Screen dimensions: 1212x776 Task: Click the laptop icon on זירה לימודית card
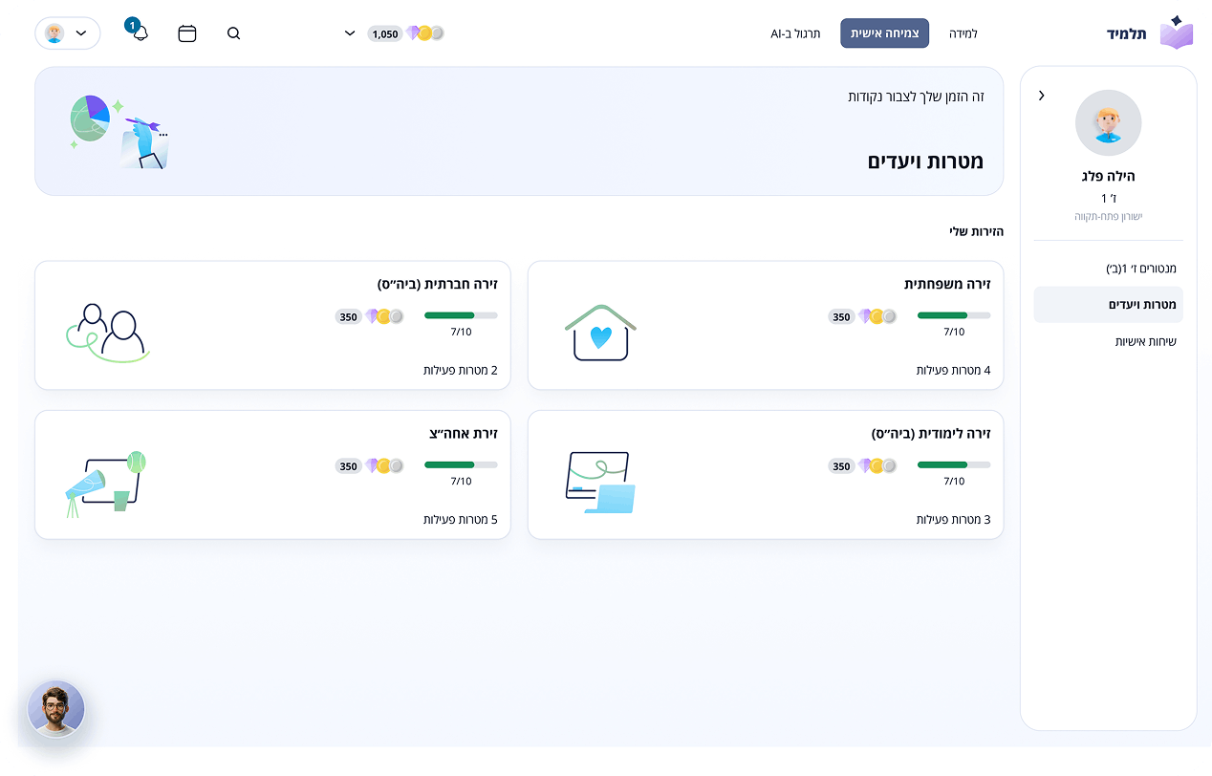[x=600, y=483]
